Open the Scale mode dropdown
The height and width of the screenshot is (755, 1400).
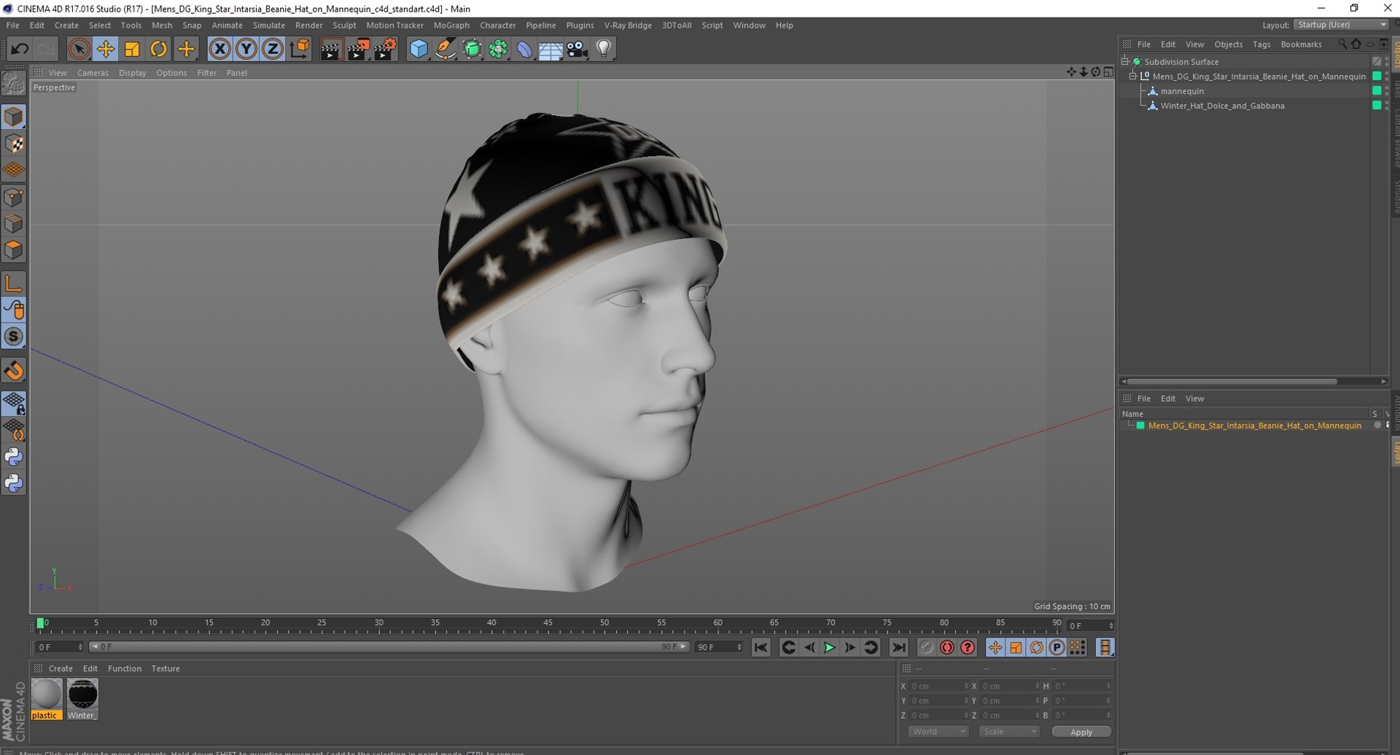(x=1009, y=732)
